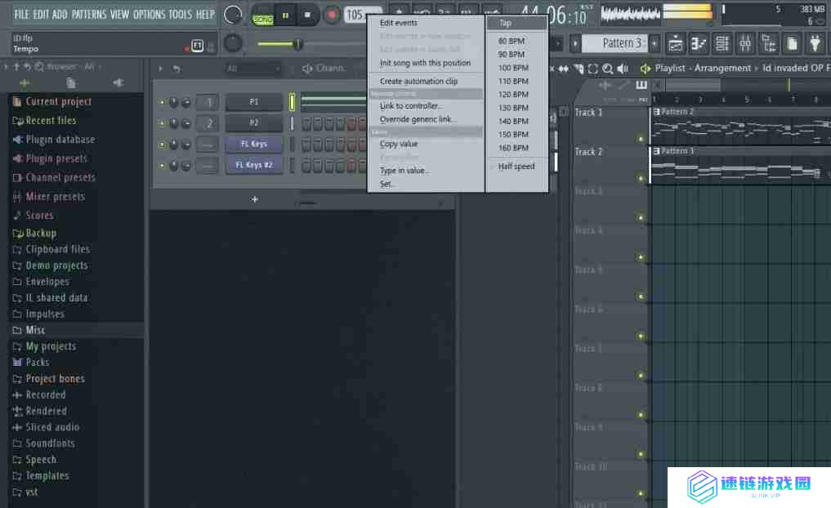This screenshot has height=508, width=831.
Task: Click the browser document icon
Action: 71,82
